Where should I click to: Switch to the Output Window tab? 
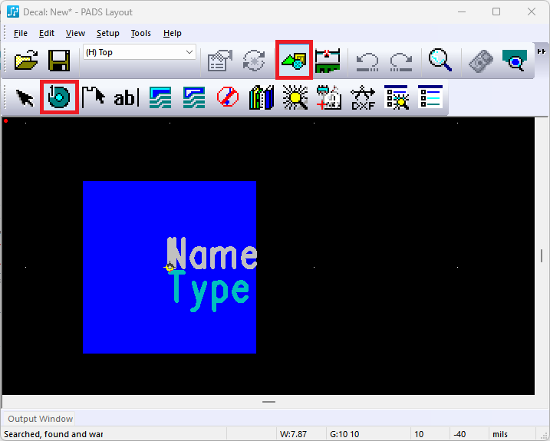point(41,419)
